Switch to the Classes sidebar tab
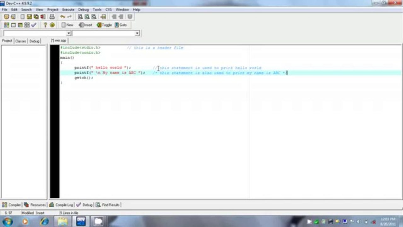Image resolution: width=403 pixels, height=227 pixels. coord(21,41)
